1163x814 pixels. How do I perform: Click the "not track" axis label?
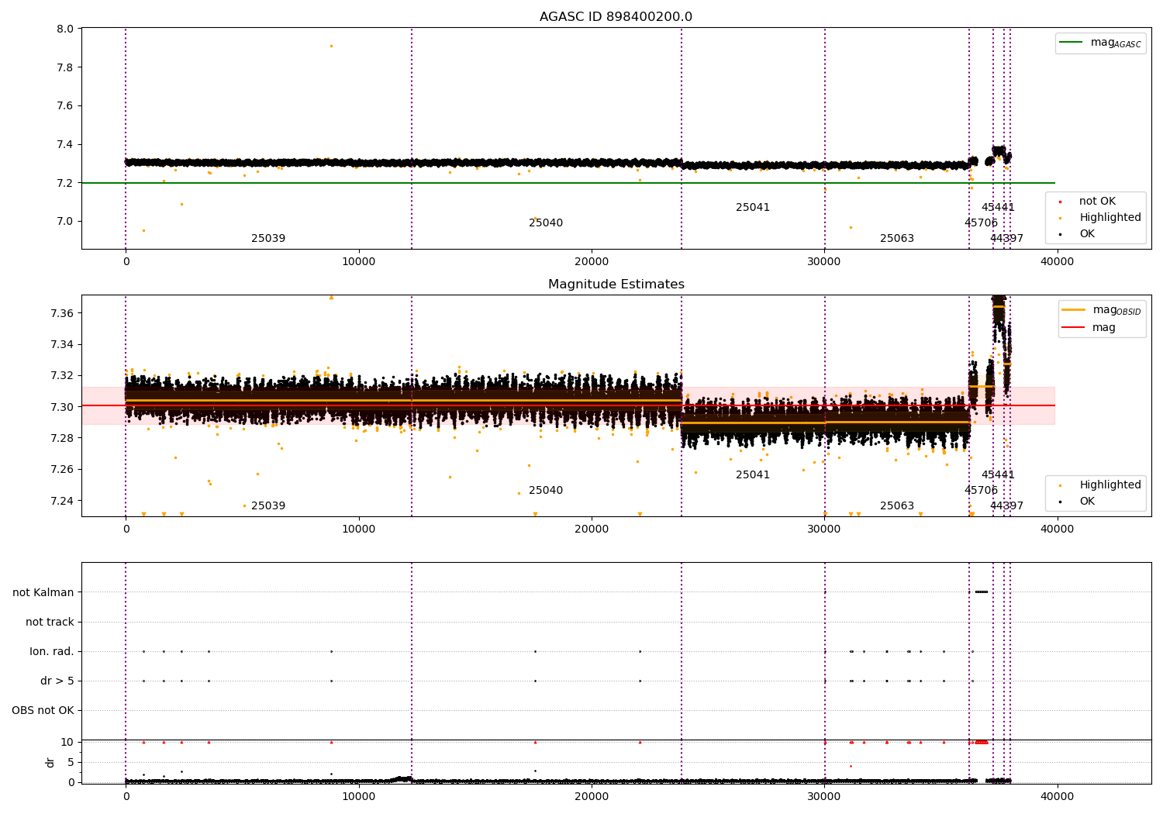(50, 622)
